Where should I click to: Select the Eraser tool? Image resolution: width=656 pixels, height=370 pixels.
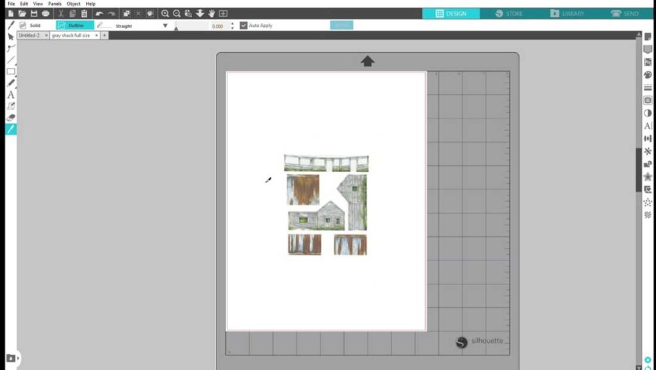click(11, 118)
